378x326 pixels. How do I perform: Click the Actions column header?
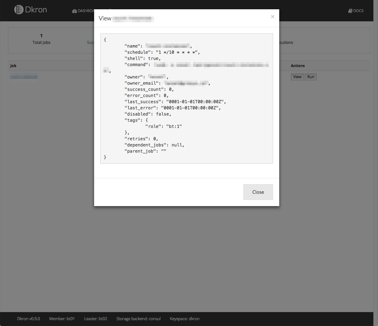pos(298,66)
